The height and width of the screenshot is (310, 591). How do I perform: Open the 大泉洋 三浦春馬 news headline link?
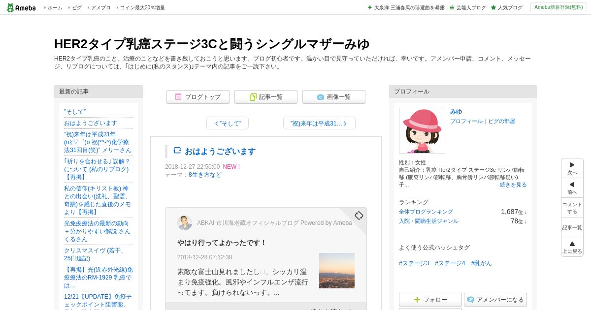pos(409,8)
